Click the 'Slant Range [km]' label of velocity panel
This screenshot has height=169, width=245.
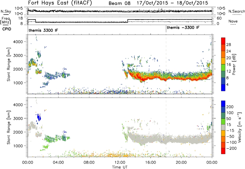point(9,127)
